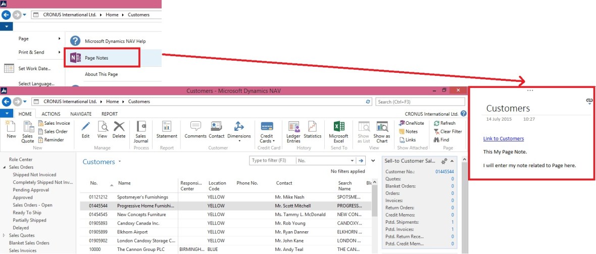Click the New customer ribbon icon
Screen dimensions: 596x254
click(x=12, y=130)
